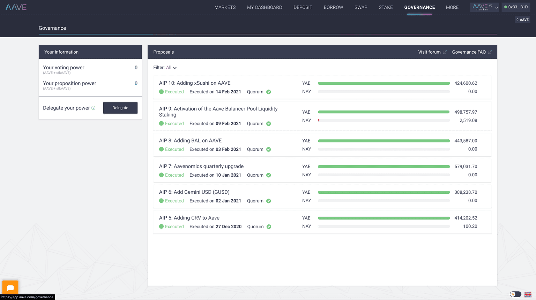Expand the Aave V2 market selector

(x=484, y=7)
